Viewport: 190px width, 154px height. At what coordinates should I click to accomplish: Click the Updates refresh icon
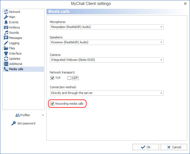6,59
